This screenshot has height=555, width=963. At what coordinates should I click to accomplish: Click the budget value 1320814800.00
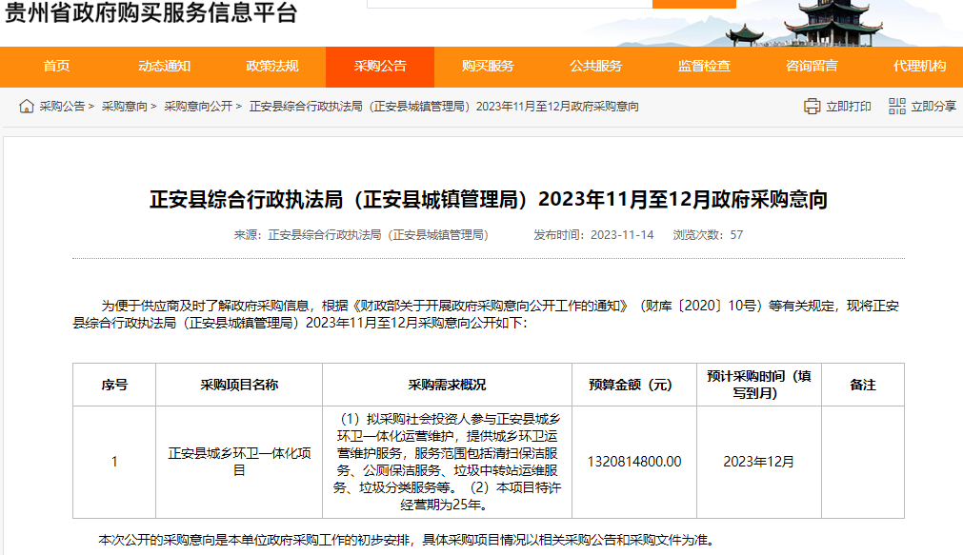pyautogui.click(x=634, y=462)
